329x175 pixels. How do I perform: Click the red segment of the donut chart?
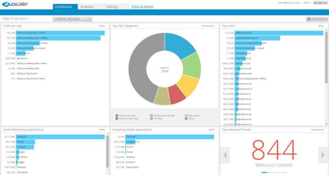pos(176,95)
